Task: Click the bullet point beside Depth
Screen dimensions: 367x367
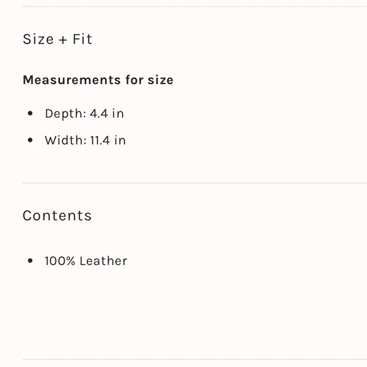Action: click(x=30, y=113)
